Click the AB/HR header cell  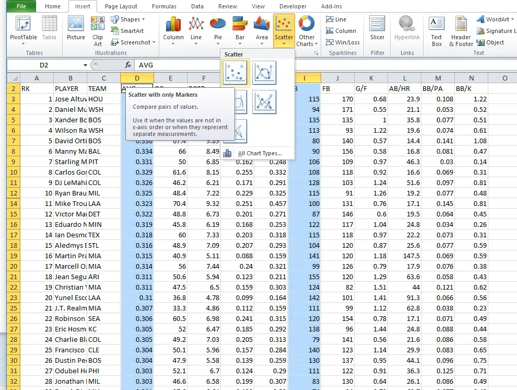point(404,88)
